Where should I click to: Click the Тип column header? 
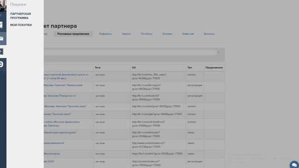[190, 68]
